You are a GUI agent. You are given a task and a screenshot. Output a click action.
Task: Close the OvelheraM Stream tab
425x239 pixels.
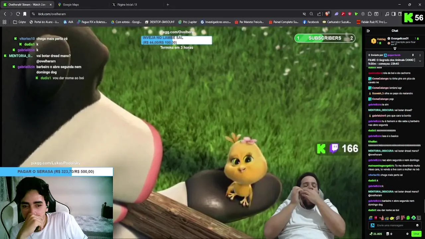[50, 5]
